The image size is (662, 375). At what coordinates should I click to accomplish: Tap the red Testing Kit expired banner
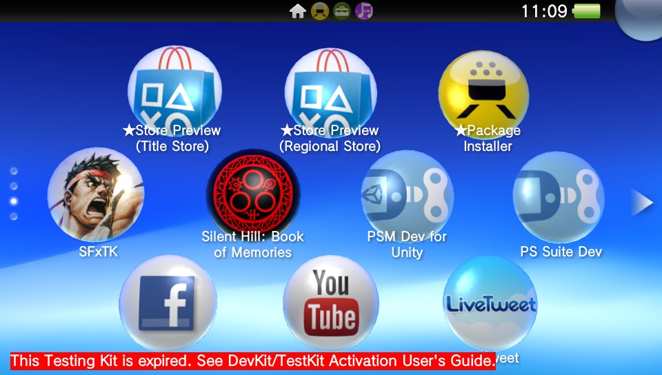(252, 361)
